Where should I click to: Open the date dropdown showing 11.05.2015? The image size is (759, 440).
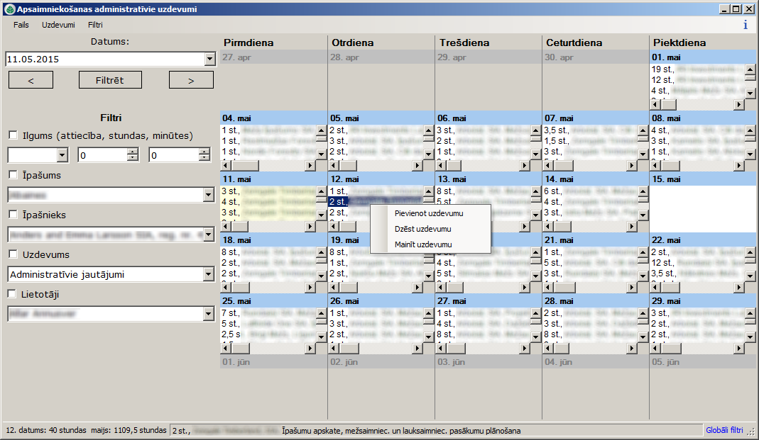coord(210,59)
